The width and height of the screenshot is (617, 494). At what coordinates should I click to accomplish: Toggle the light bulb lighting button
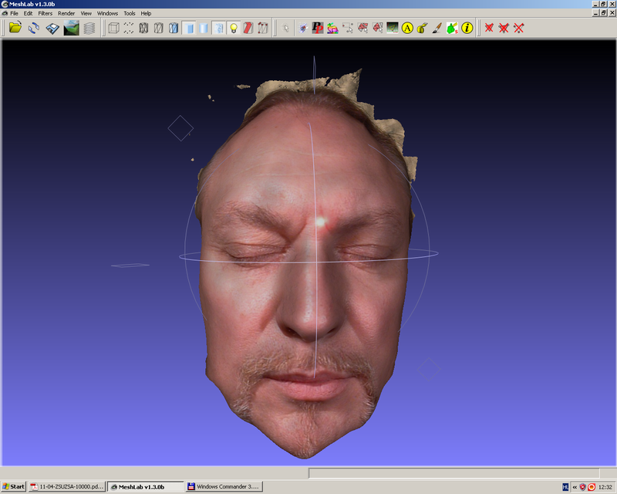pos(233,29)
